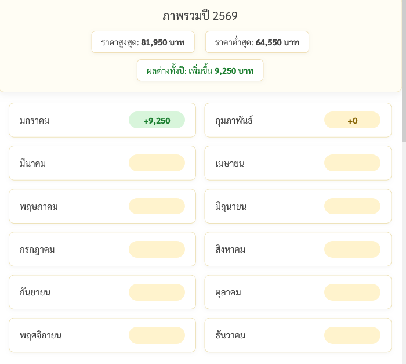Click the empty badge in the มีนาคม card
406x364 pixels.
coord(157,163)
